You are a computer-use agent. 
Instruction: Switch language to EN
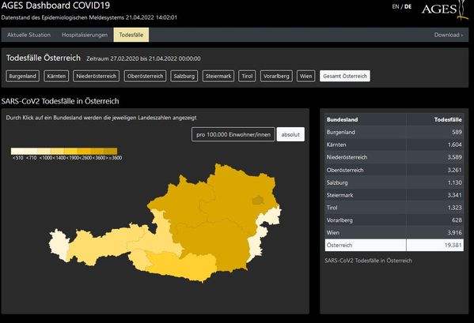point(396,6)
